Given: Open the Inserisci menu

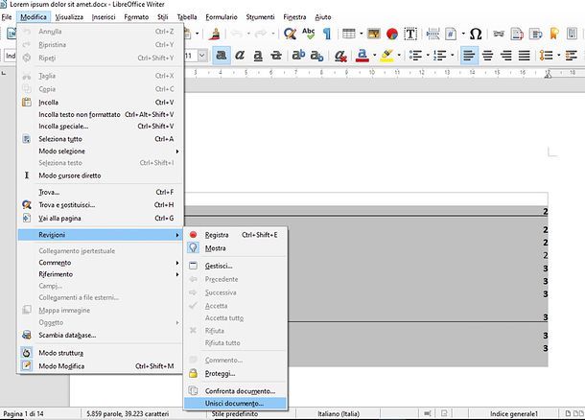Looking at the screenshot, I should click(x=104, y=17).
